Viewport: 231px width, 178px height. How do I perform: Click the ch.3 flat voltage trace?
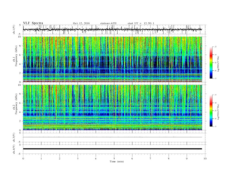pos(112,137)
